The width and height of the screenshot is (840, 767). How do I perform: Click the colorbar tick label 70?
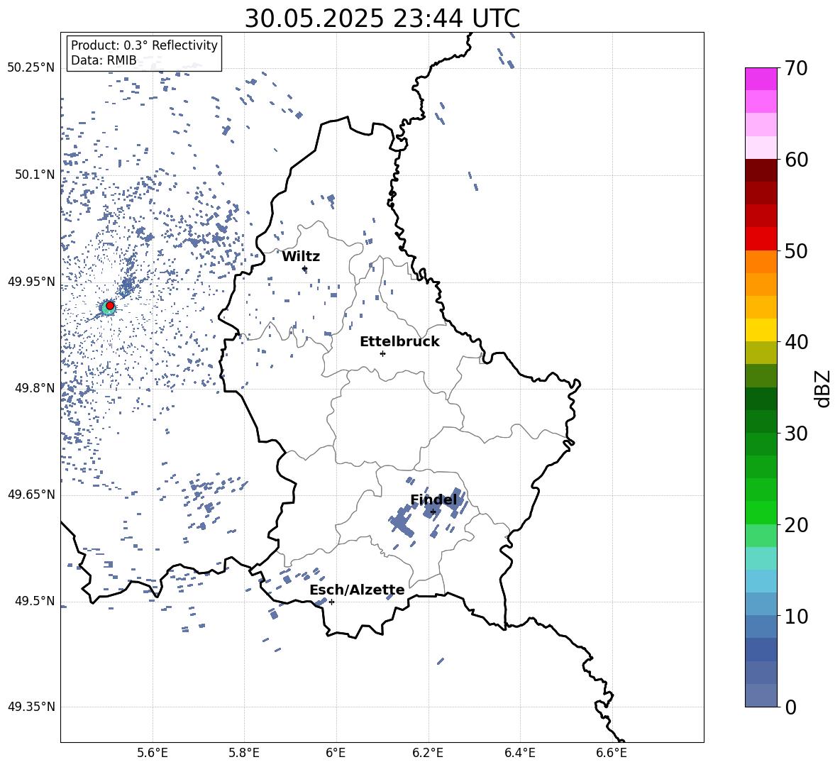796,69
